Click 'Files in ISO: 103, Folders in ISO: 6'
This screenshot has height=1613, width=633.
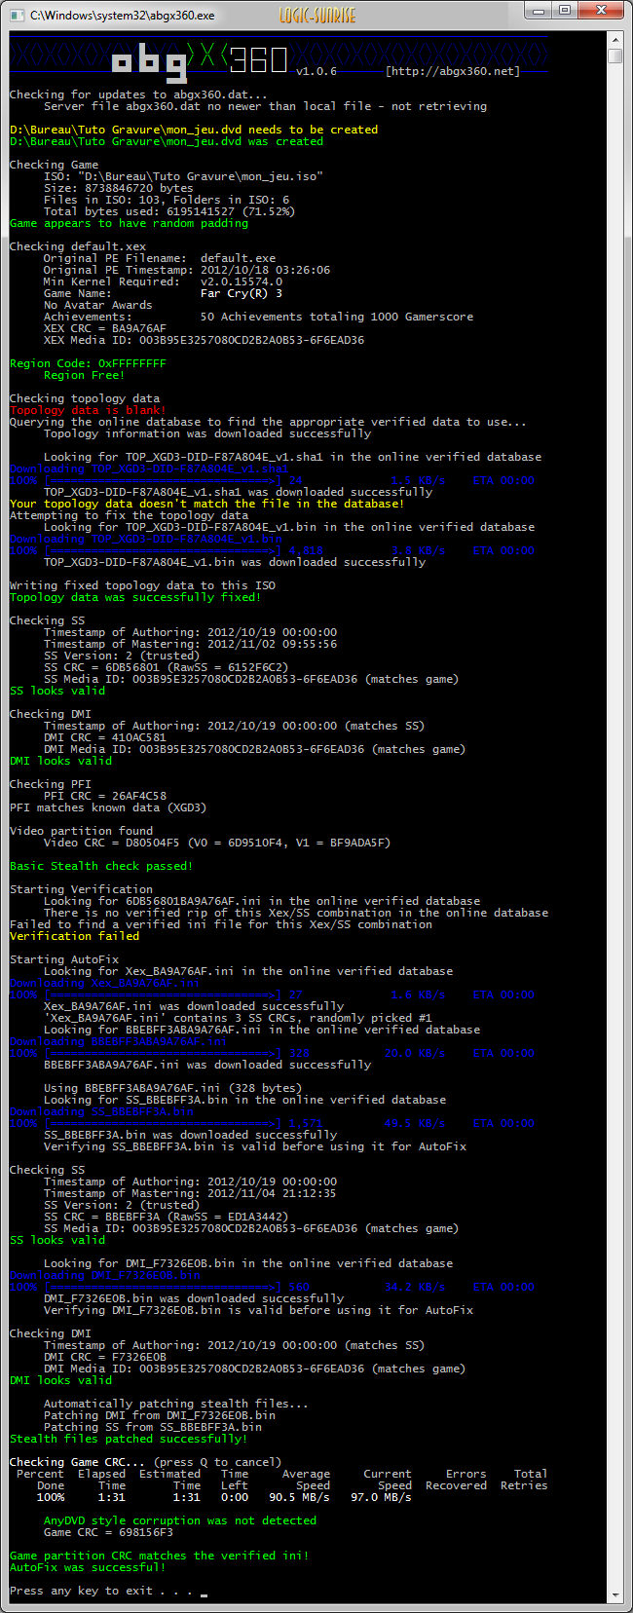[167, 200]
